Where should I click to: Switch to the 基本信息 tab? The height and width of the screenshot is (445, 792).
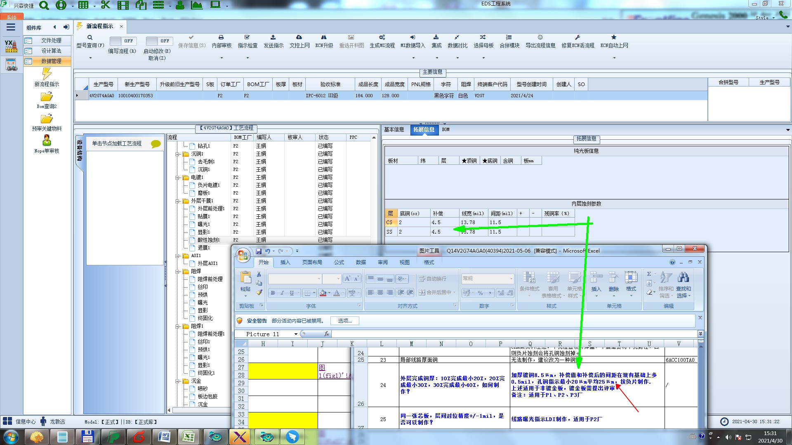pyautogui.click(x=394, y=129)
